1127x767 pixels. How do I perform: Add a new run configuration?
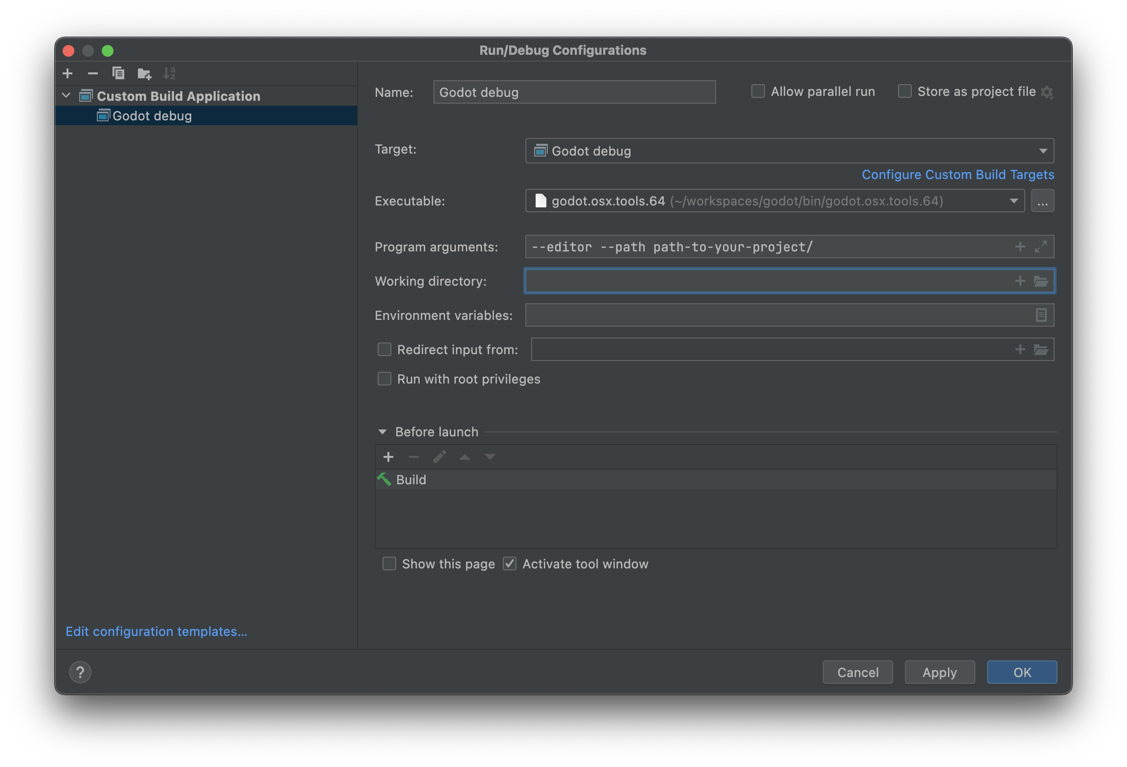[68, 73]
